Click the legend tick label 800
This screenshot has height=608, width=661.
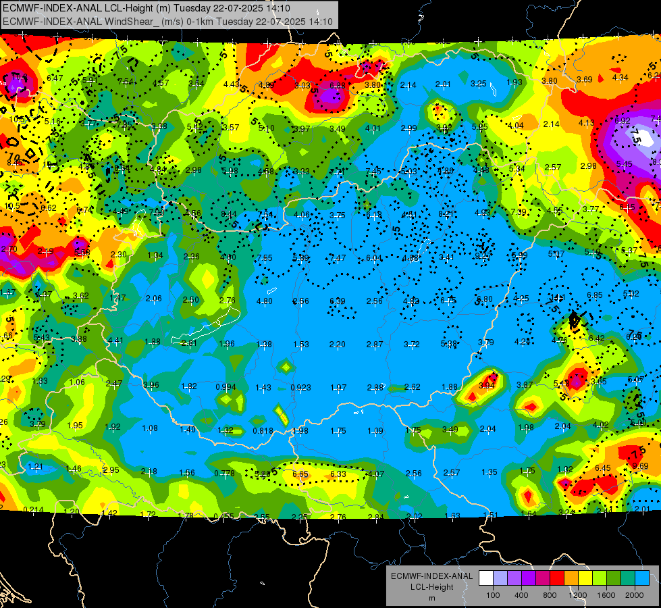tap(550, 595)
